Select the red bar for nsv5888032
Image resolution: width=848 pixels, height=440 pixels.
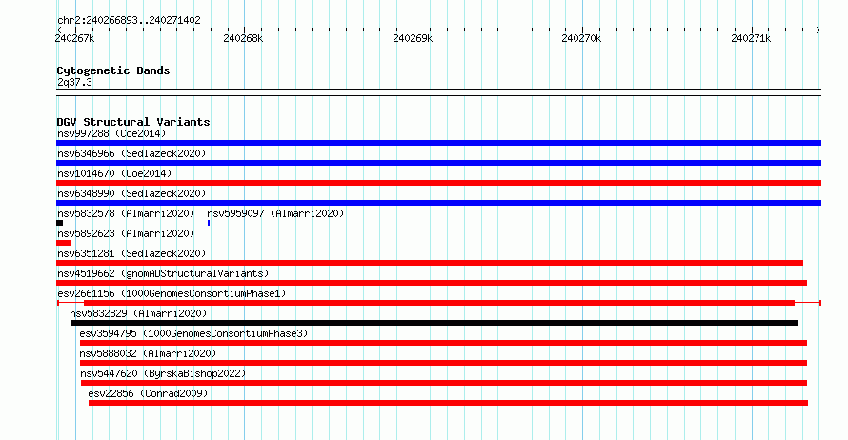[x=443, y=363]
